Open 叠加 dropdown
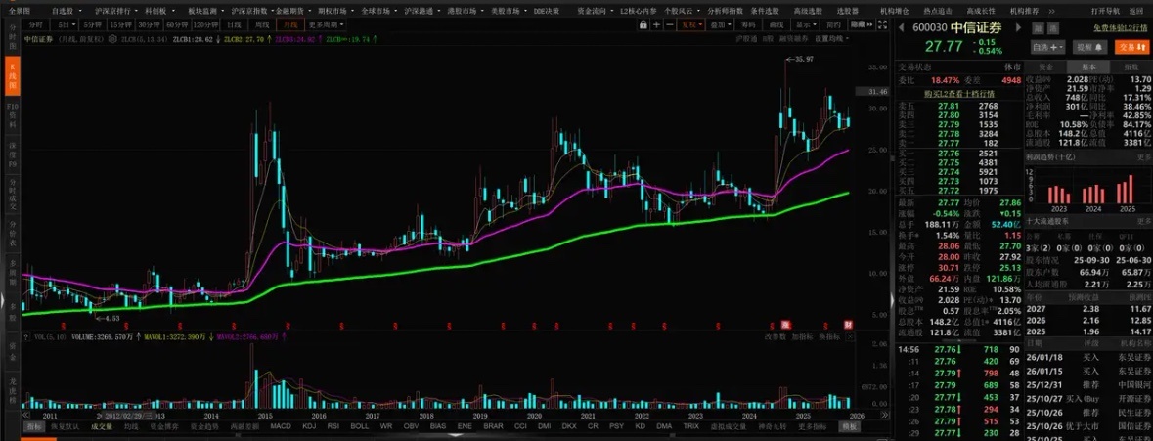The width and height of the screenshot is (1153, 441). 721,24
